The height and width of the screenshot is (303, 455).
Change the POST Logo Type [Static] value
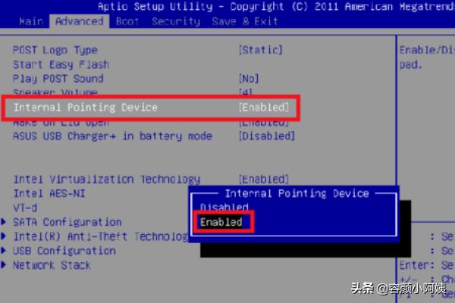[x=260, y=50]
